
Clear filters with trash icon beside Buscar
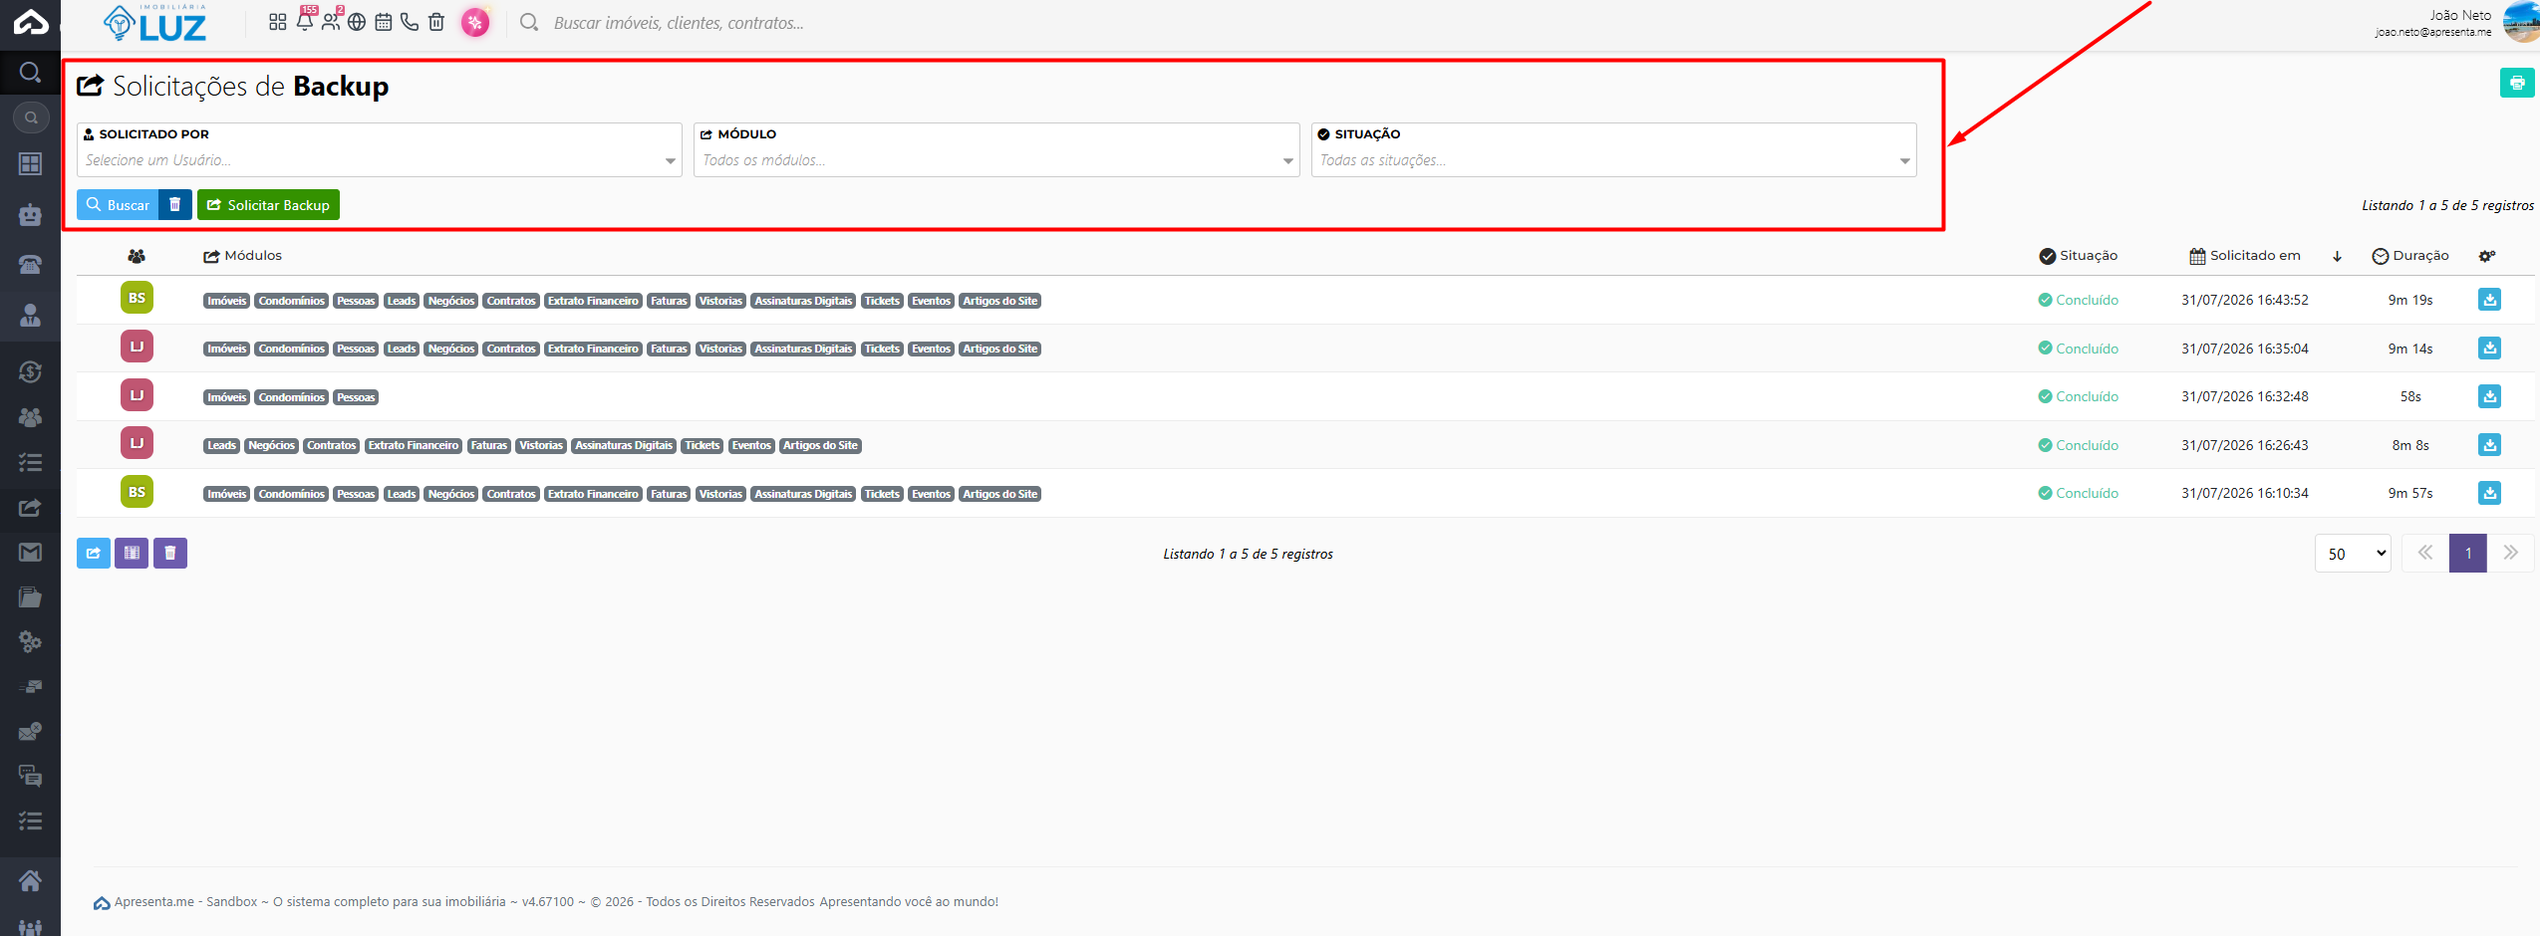click(x=175, y=204)
